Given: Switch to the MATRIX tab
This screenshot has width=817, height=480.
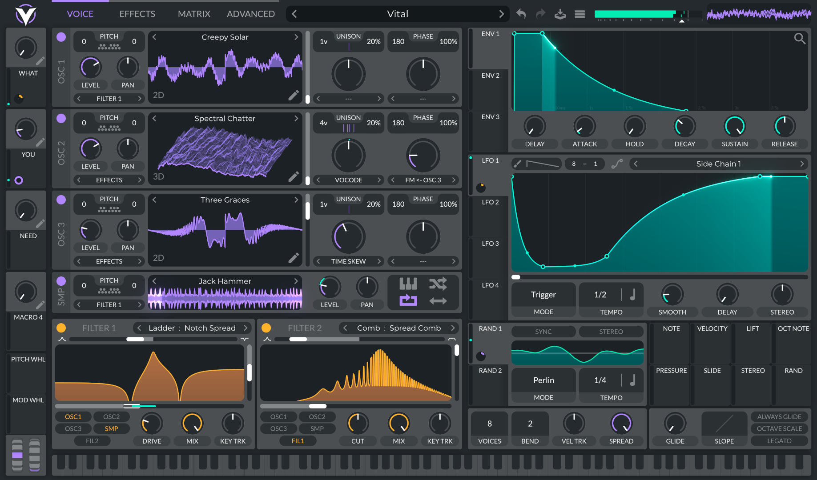Looking at the screenshot, I should (194, 14).
